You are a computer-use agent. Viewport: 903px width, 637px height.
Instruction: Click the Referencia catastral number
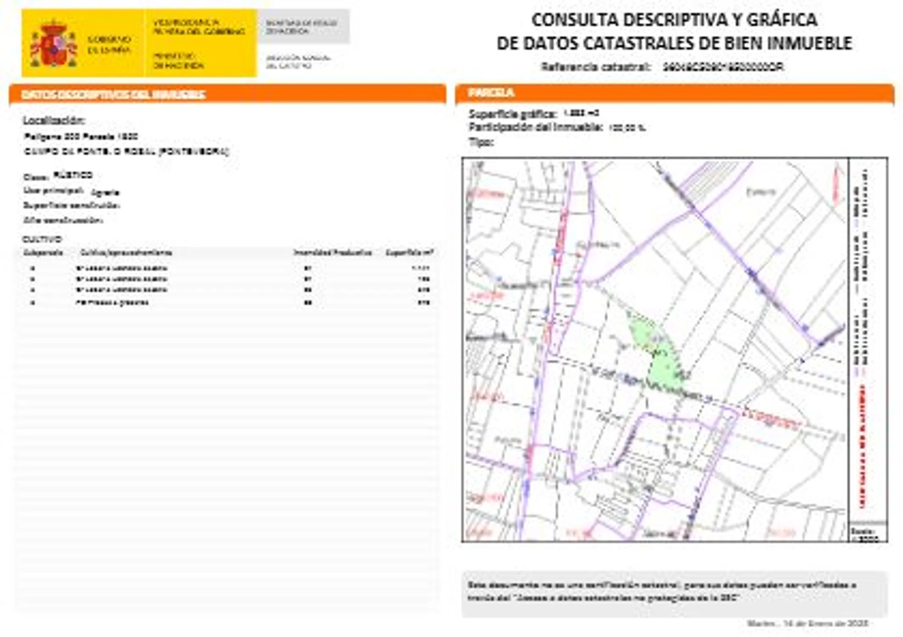tap(723, 67)
